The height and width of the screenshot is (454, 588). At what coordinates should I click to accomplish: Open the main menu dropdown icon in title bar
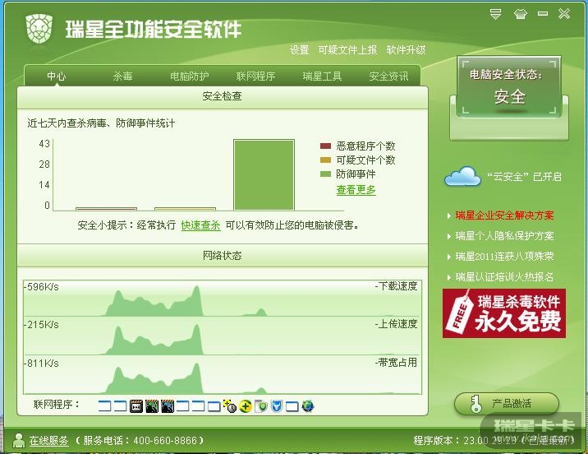[x=496, y=14]
